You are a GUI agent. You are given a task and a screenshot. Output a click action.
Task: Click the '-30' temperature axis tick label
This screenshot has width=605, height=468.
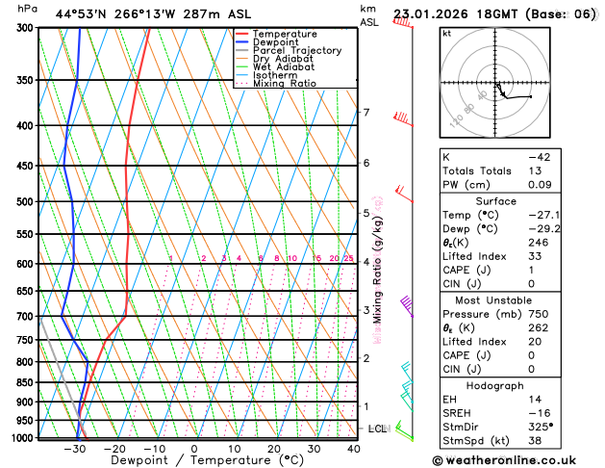(x=75, y=449)
